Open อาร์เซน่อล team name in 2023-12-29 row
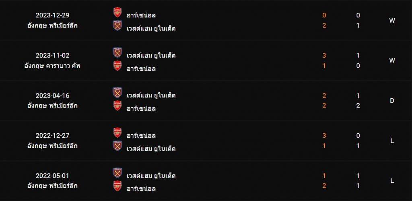This screenshot has height=201, width=412. (x=141, y=15)
